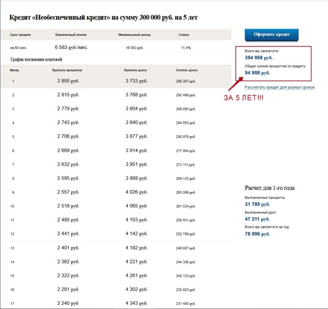Select interest 2 322 руб. in month 15
The width and height of the screenshot is (328, 309).
point(68,275)
